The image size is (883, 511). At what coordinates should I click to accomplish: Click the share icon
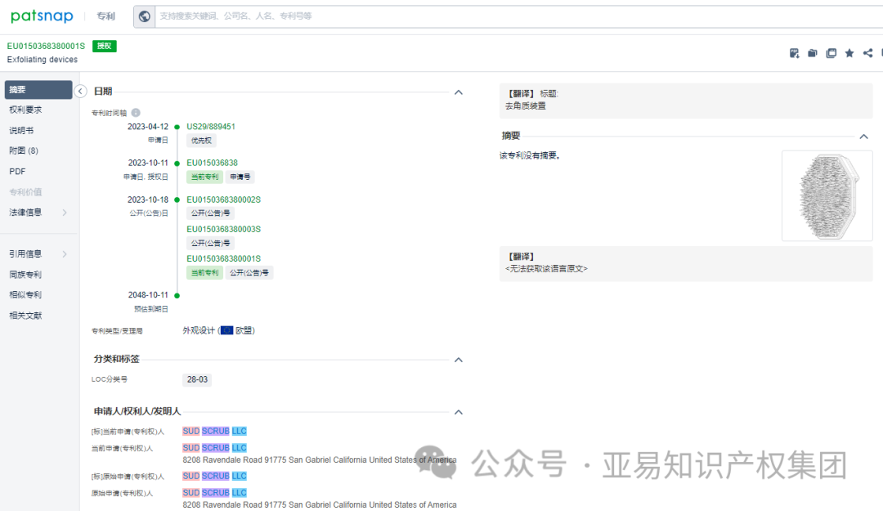[x=867, y=53]
